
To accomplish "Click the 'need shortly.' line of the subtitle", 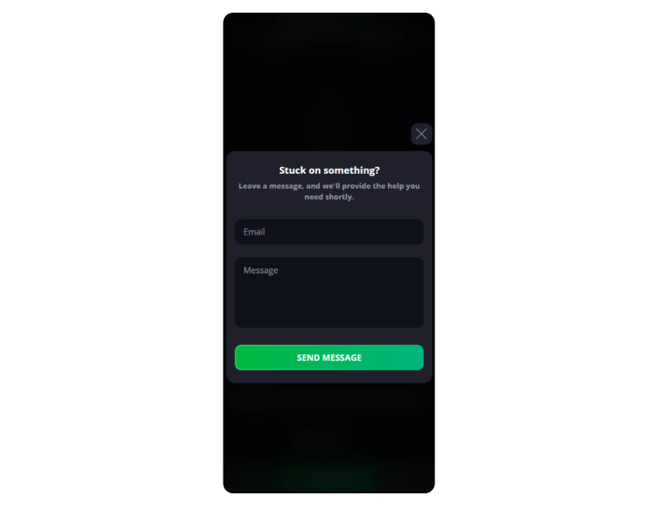I will click(329, 196).
